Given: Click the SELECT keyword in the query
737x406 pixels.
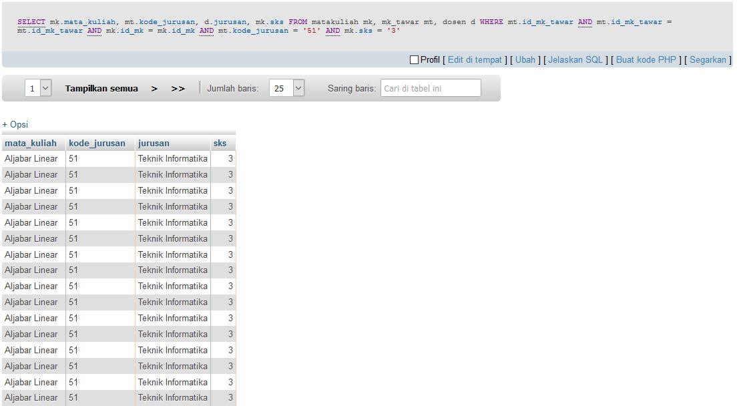Looking at the screenshot, I should click(31, 21).
